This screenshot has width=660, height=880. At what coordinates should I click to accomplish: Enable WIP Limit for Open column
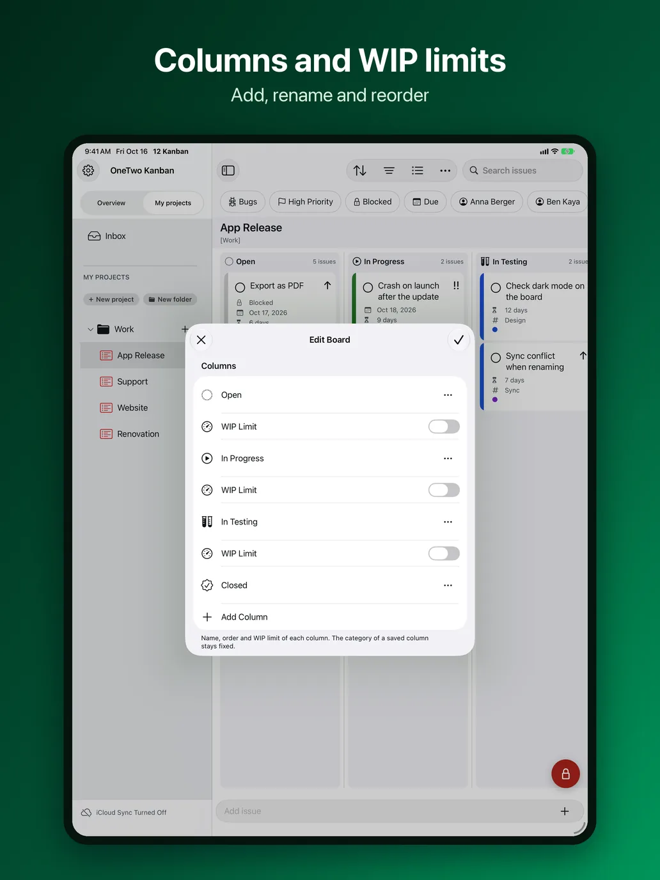pos(444,427)
